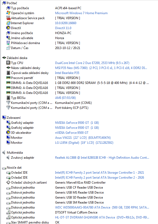Click the Základní deska section icon
Image resolution: width=158 pixels, height=224 pixels.
coord(4,58)
